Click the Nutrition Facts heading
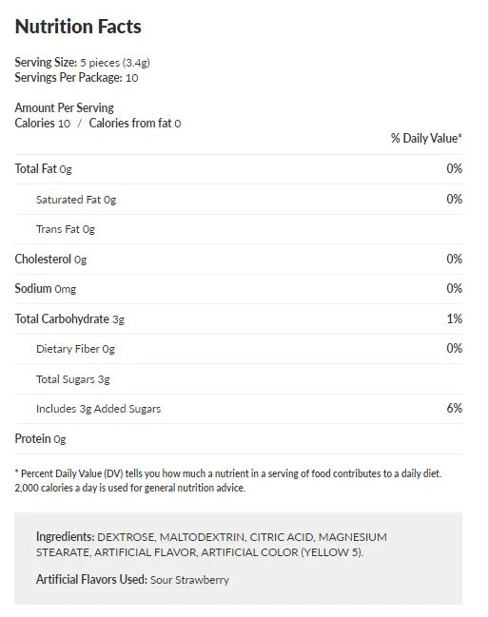 pyautogui.click(x=78, y=27)
